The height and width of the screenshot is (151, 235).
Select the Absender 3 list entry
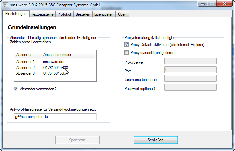(x=55, y=73)
